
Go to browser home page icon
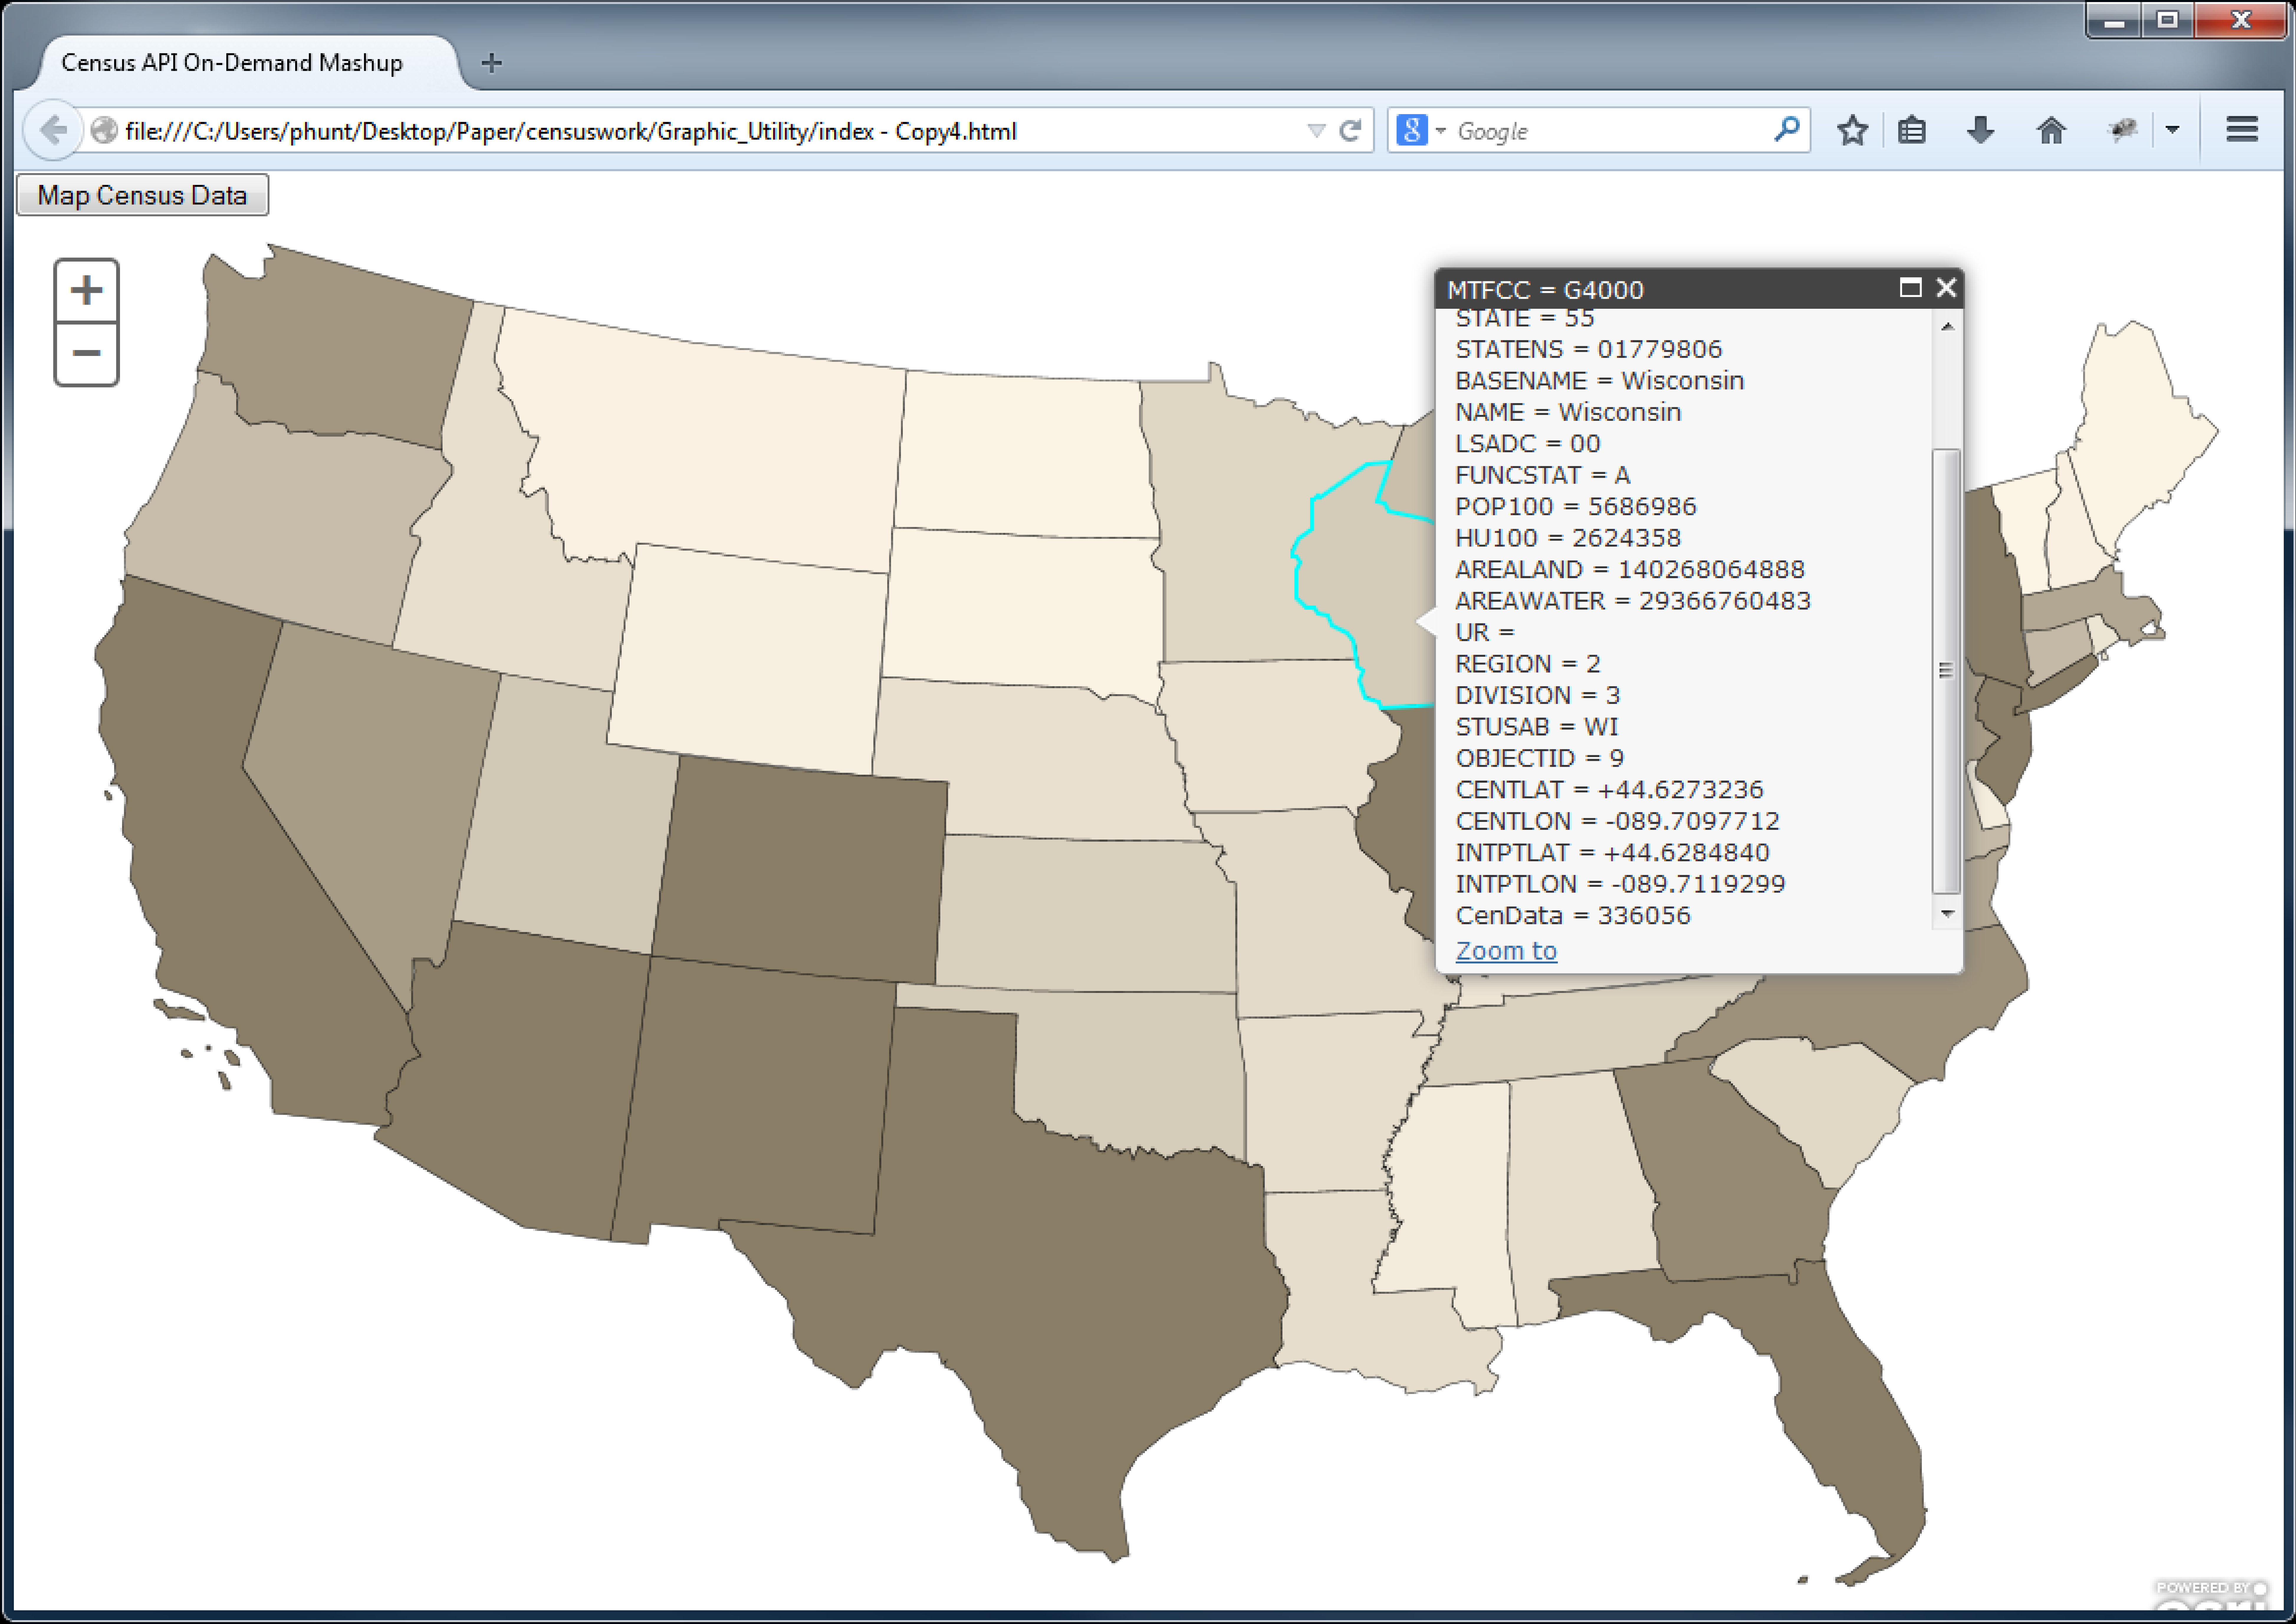[x=2051, y=130]
